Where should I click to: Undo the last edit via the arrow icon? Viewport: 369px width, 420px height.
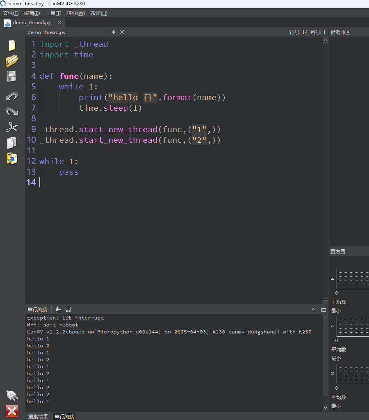click(x=12, y=96)
